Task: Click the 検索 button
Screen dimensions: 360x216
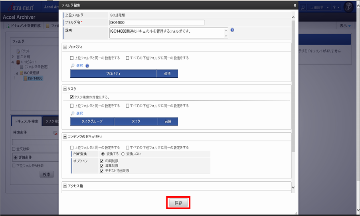Action: [47, 175]
